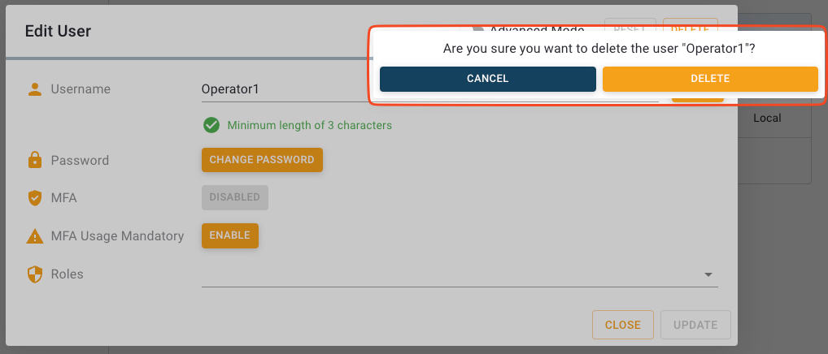Click the DISABLED MFA status button
This screenshot has width=828, height=354.
point(234,197)
